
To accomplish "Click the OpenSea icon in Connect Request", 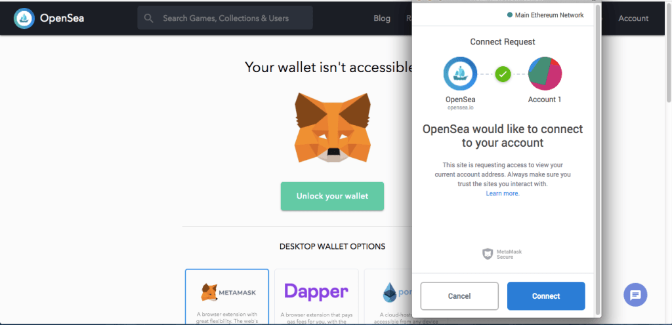I will pos(460,73).
